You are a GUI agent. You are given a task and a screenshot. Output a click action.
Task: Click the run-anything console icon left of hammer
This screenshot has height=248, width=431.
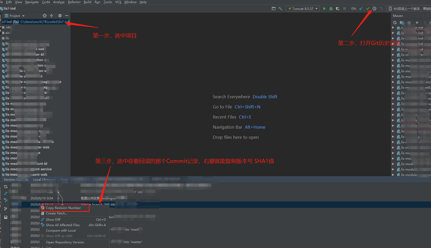tap(274, 9)
